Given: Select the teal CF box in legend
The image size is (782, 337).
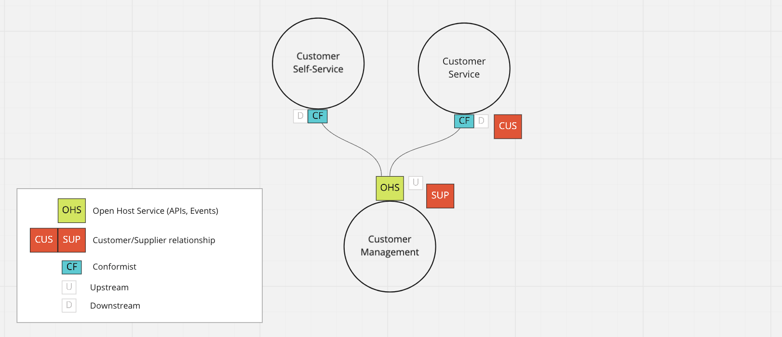Looking at the screenshot, I should (72, 267).
